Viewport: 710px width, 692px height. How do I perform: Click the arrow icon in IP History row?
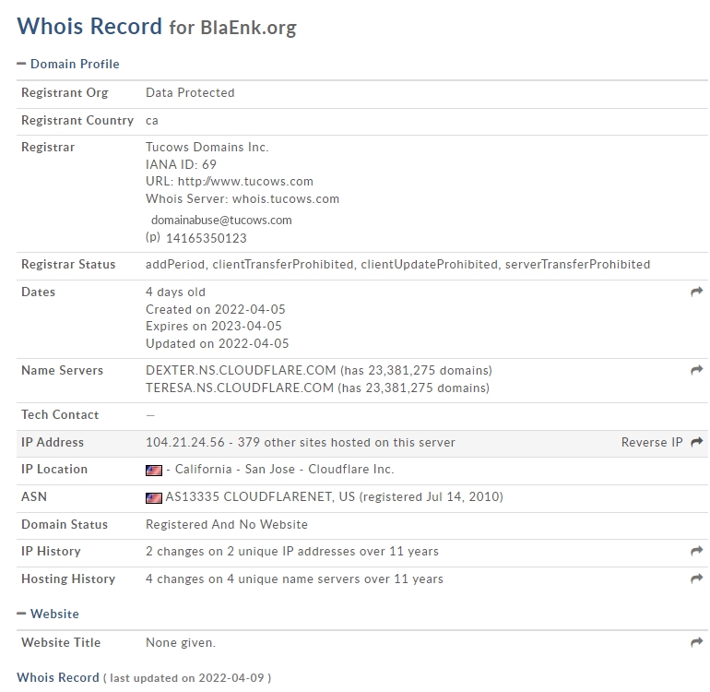pyautogui.click(x=696, y=551)
